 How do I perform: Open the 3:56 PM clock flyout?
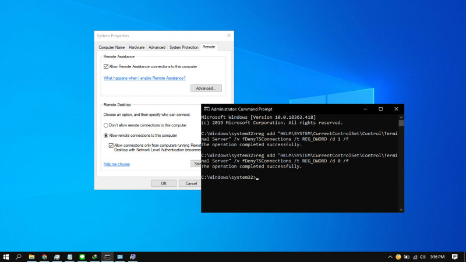point(437,257)
